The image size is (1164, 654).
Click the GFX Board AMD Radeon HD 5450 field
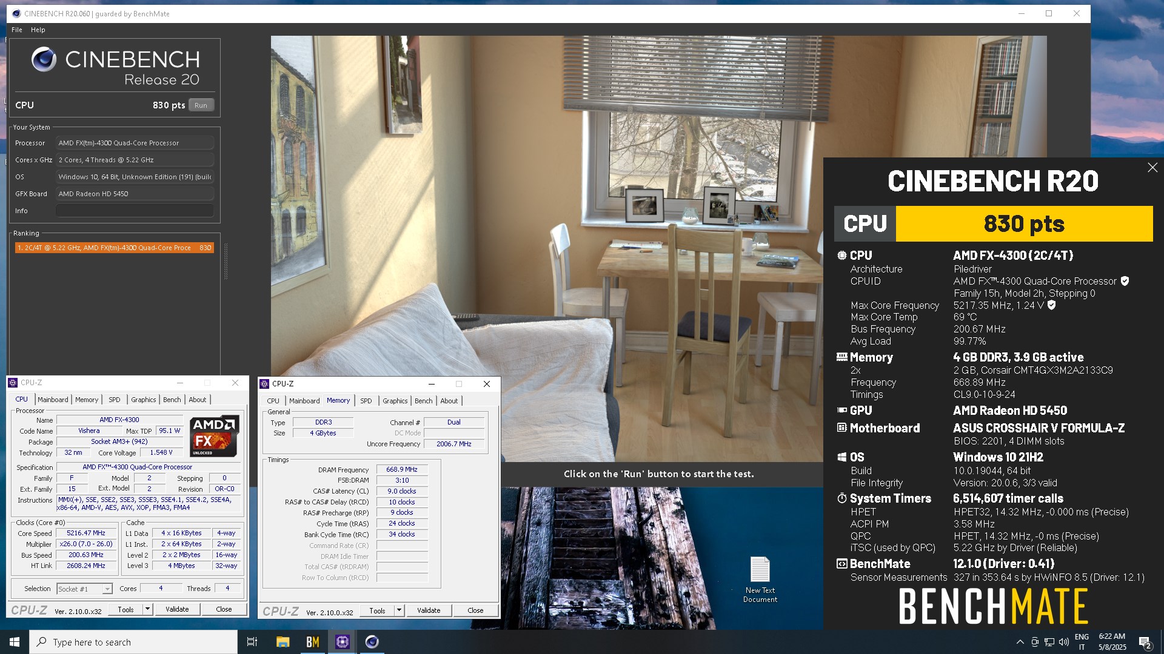coord(135,194)
